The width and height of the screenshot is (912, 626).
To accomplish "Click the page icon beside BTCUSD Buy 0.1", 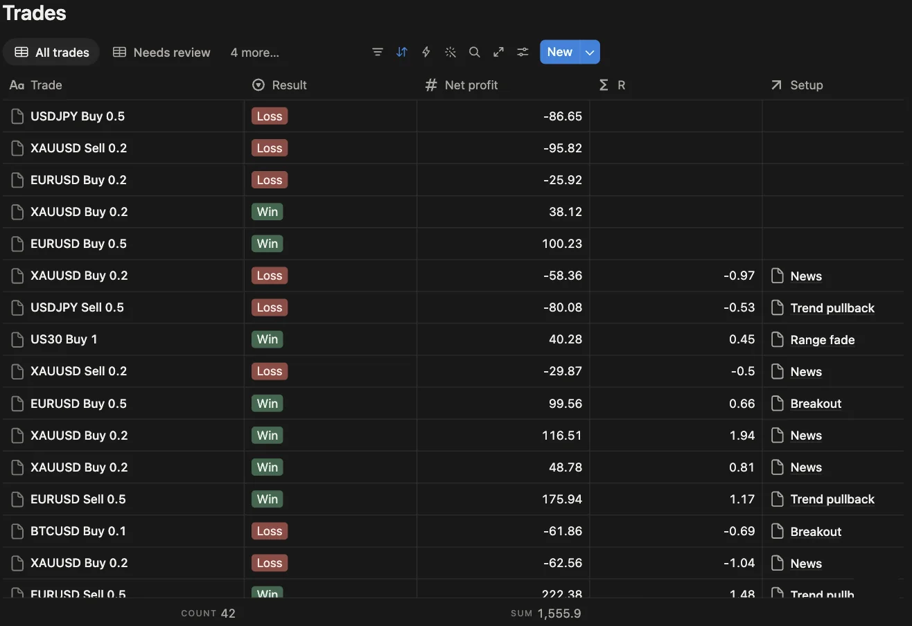I will (17, 531).
